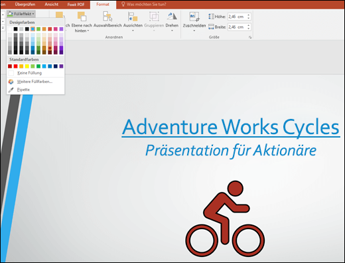
Task: Open the Auswahlbereich pane icon
Action: point(107,17)
